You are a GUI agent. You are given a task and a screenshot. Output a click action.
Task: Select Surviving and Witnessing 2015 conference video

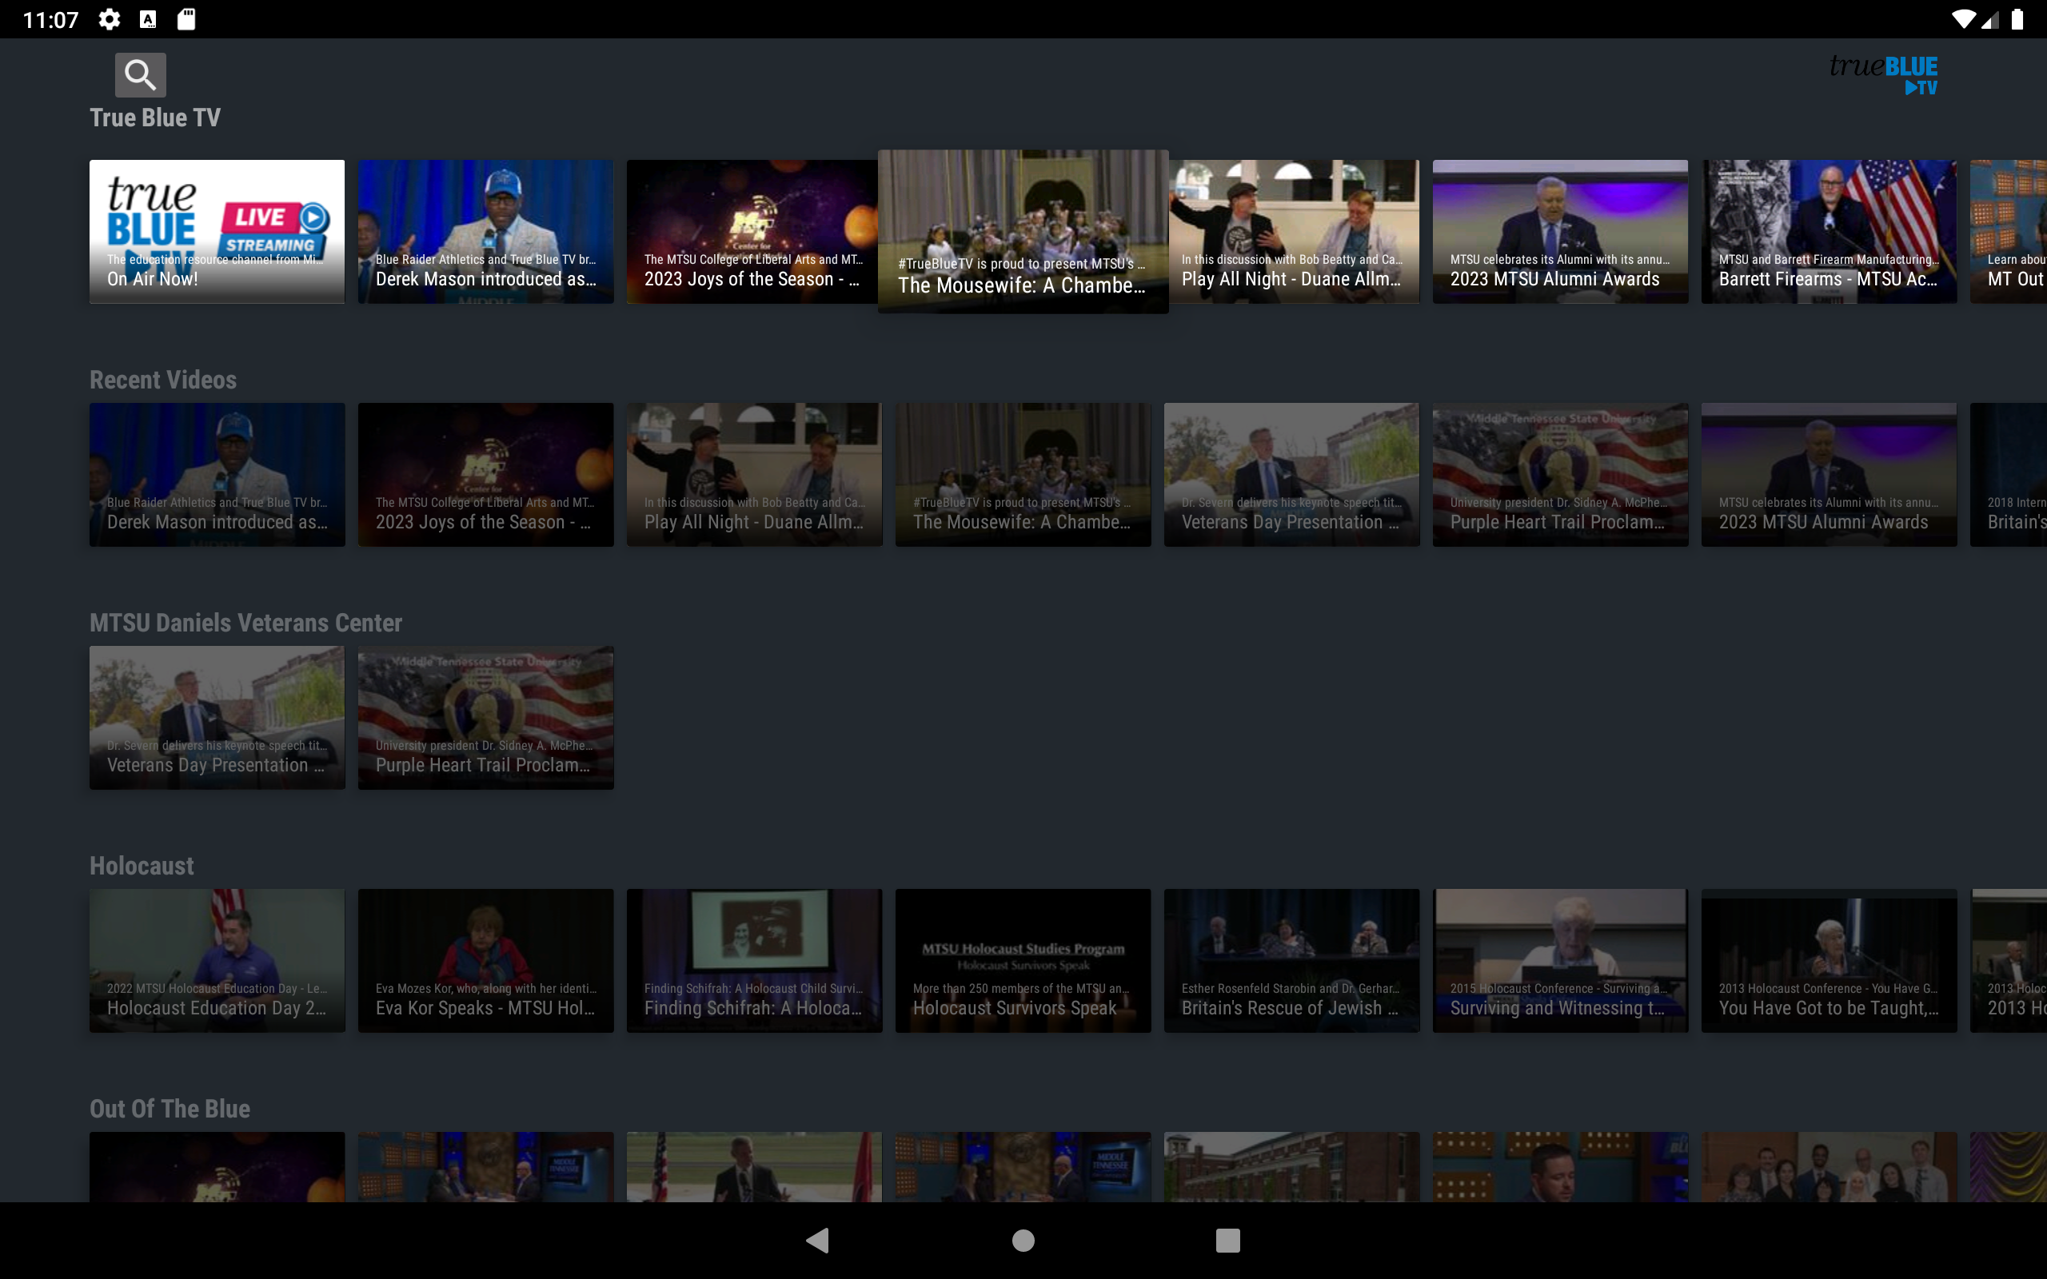tap(1560, 960)
